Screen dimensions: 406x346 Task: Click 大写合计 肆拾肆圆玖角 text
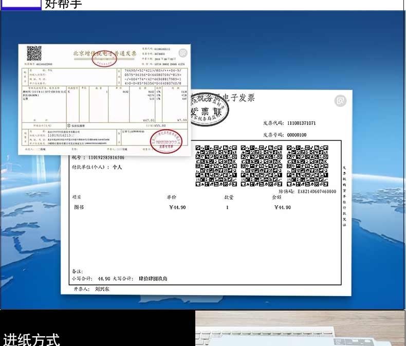click(140, 279)
